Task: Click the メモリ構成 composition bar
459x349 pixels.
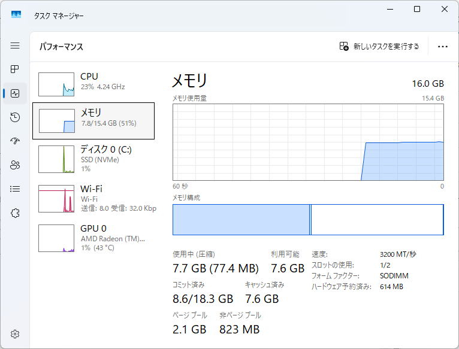Action: 308,220
